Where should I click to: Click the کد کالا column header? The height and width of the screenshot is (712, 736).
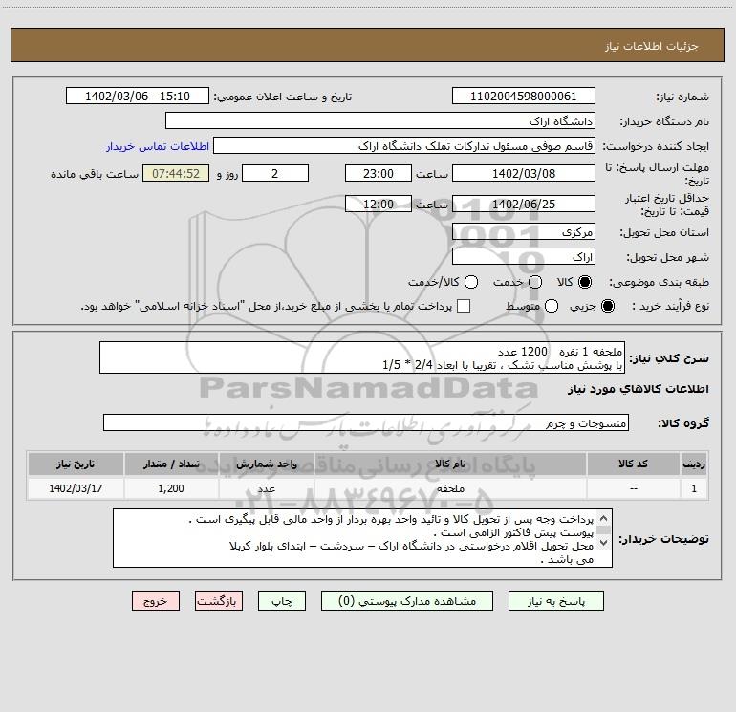pyautogui.click(x=633, y=464)
